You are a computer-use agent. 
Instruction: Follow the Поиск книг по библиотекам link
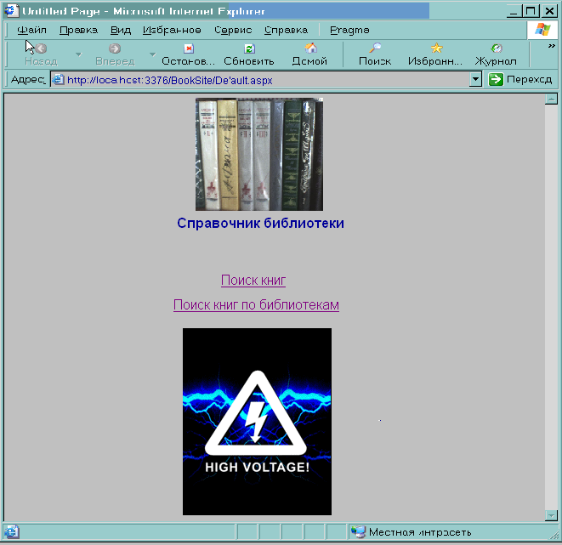click(256, 305)
